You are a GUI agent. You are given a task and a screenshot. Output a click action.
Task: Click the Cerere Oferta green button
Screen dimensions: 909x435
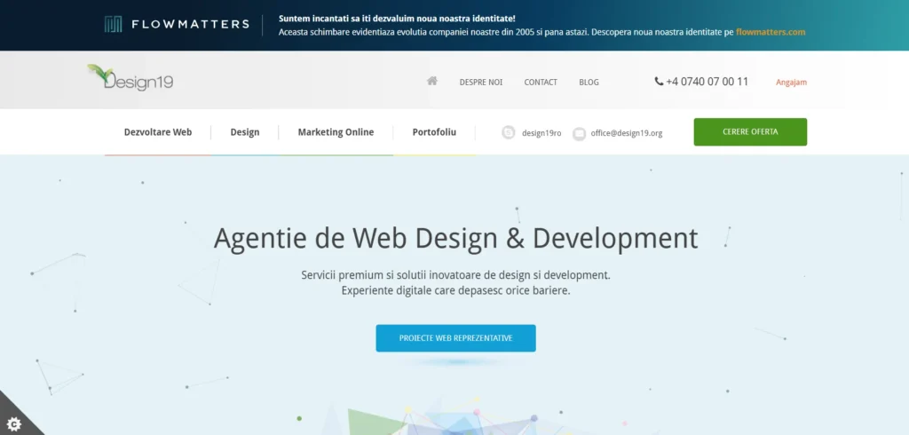[x=750, y=131]
